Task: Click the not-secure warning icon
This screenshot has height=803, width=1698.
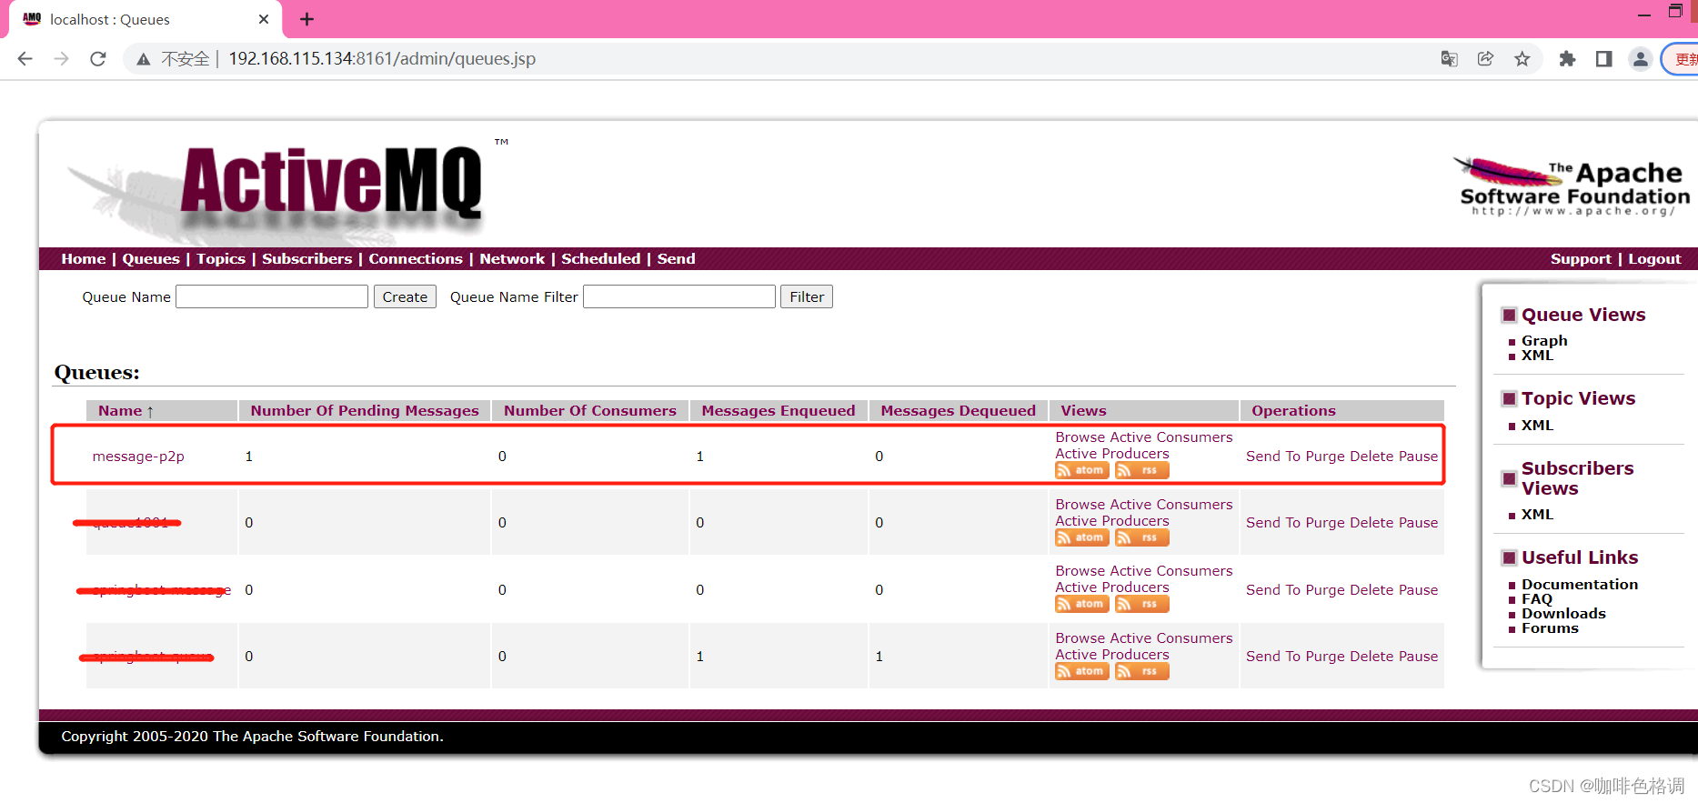Action: pyautogui.click(x=143, y=59)
